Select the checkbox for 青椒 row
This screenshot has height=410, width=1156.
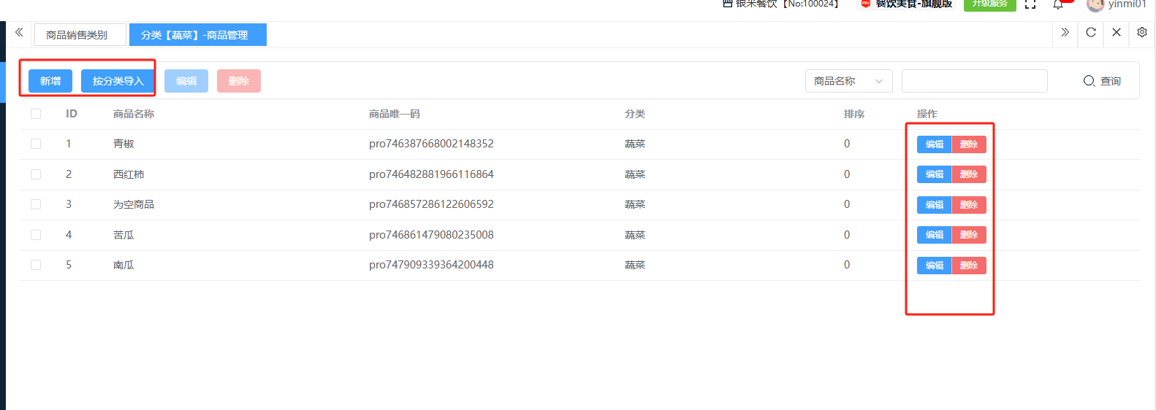pyautogui.click(x=36, y=144)
